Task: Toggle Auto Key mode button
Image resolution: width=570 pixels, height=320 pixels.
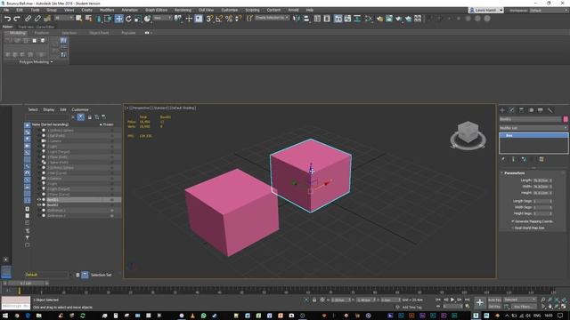Action: tap(494, 300)
